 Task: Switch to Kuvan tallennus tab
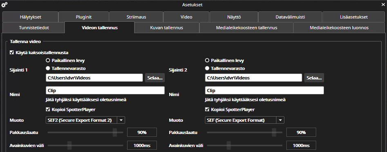(167, 28)
